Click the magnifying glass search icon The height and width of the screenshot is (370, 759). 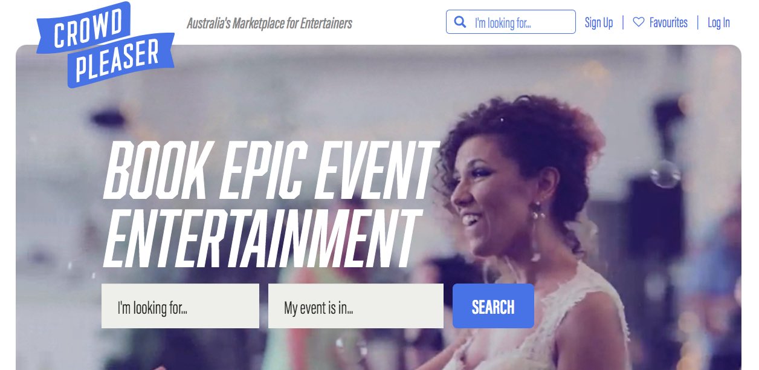[460, 22]
